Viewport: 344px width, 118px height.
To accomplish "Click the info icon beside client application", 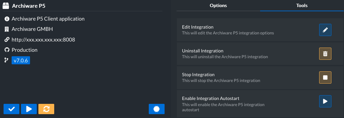I will pyautogui.click(x=6, y=19).
